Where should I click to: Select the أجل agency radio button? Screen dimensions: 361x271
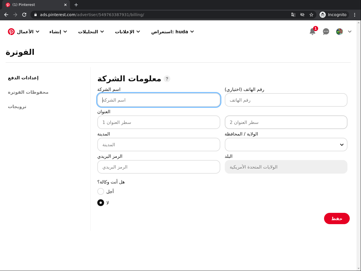tap(101, 191)
